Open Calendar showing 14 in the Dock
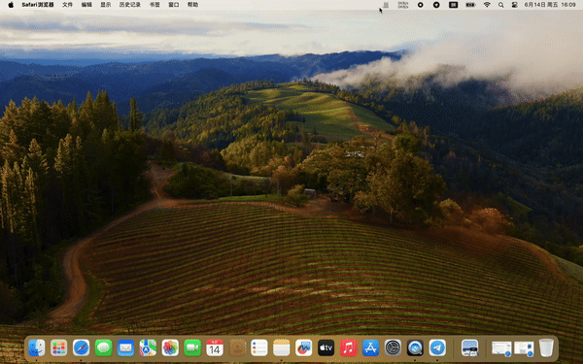This screenshot has height=364, width=583. click(215, 348)
